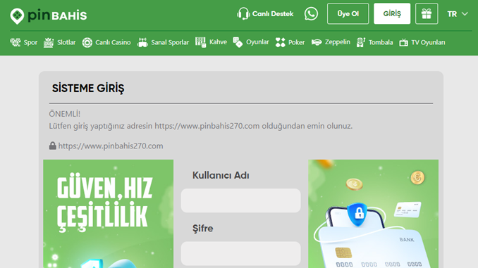This screenshot has height=268, width=478.
Task: Click the https://www.pinbahis270.com address below warning
Action: 111,146
